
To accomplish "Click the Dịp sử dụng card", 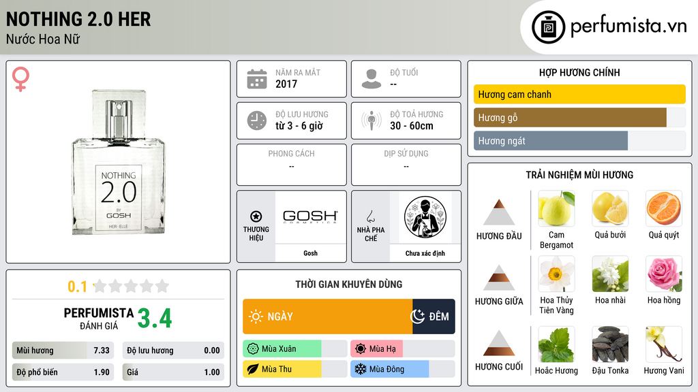I will [x=406, y=165].
